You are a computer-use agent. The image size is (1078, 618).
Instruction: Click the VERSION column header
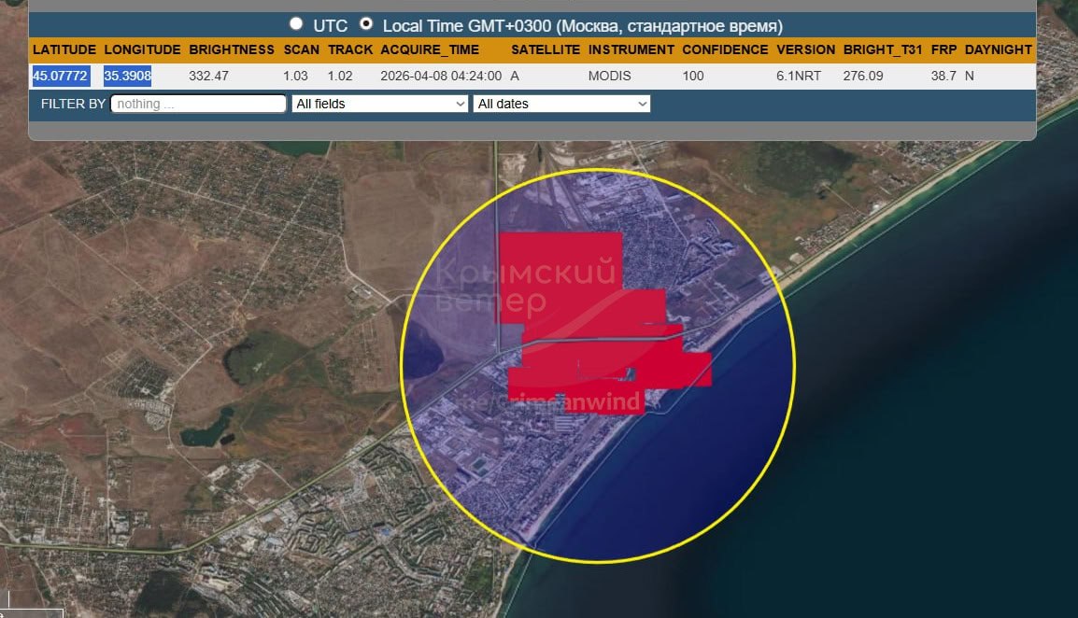(x=804, y=49)
